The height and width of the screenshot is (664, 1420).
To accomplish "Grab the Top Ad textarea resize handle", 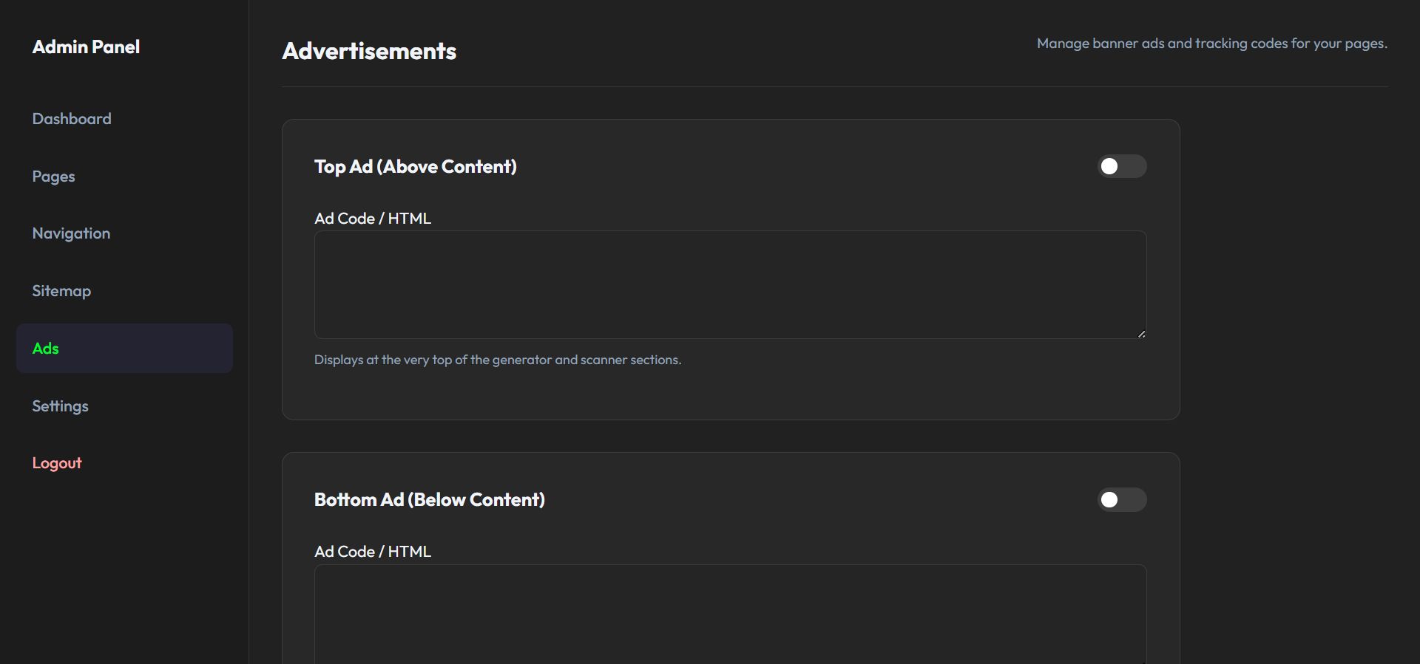I will click(x=1141, y=334).
